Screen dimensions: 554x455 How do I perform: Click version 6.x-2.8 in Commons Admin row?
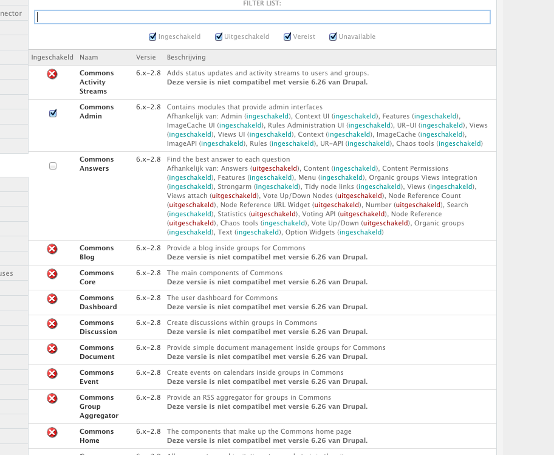148,107
